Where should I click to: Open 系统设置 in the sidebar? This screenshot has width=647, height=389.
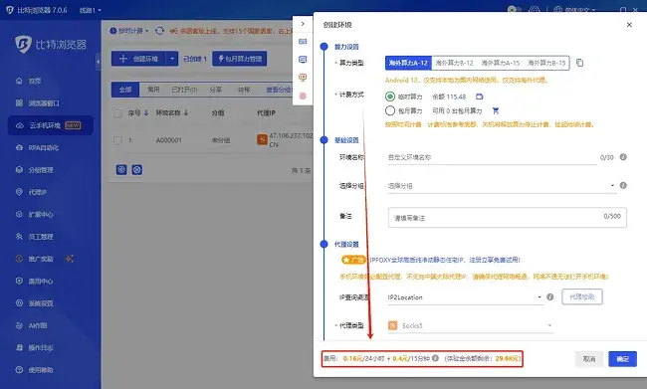click(35, 303)
